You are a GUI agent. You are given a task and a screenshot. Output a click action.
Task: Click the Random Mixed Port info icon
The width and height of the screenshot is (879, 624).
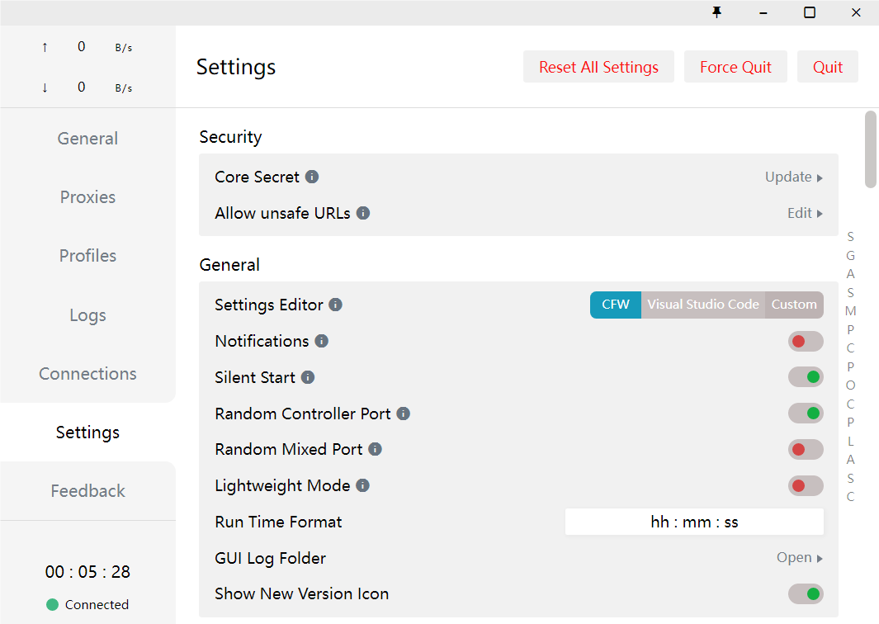[375, 449]
